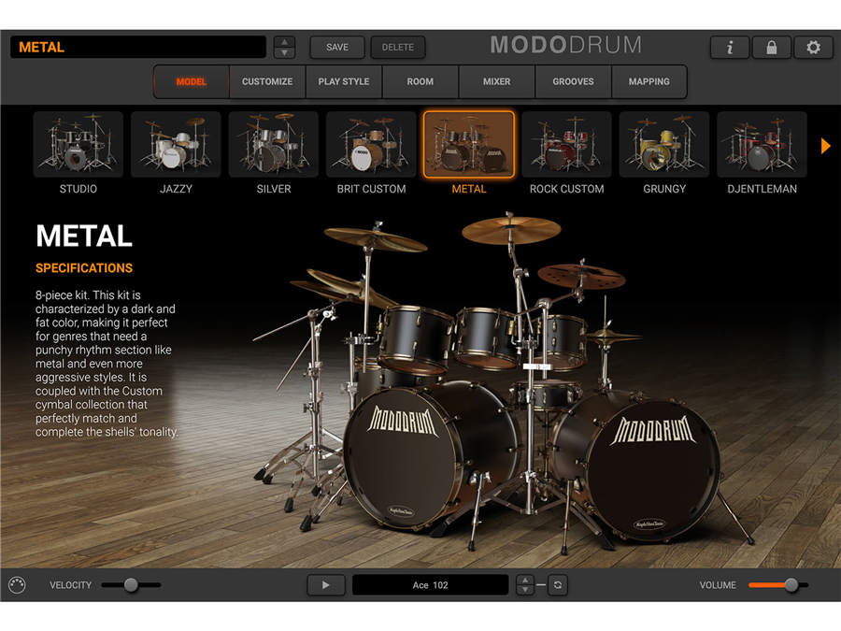Click the MIDI connector icon
Image resolution: width=841 pixels, height=631 pixels.
(17, 585)
